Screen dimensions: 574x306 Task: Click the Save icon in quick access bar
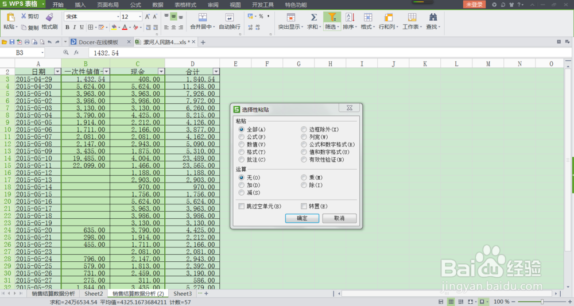click(x=11, y=42)
